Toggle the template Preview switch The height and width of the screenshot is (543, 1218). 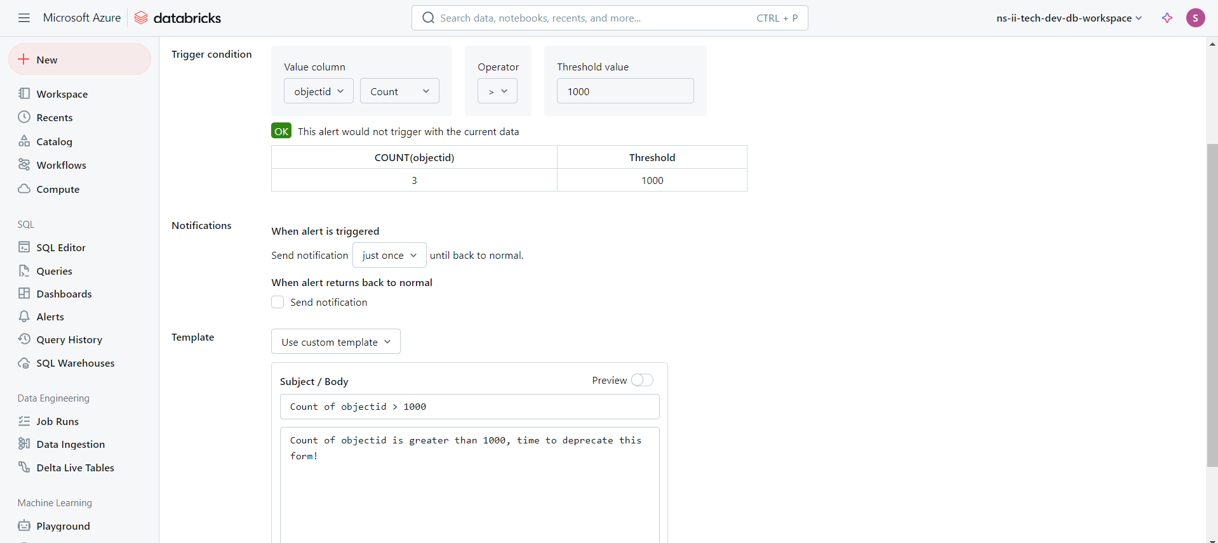tap(642, 380)
